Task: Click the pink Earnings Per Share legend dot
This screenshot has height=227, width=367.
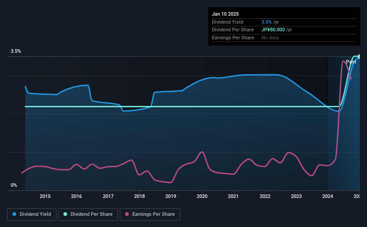Action: click(127, 214)
